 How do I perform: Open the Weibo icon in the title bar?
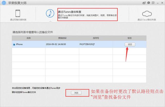(144, 3)
